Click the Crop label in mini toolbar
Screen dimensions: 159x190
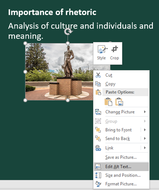coord(114,58)
